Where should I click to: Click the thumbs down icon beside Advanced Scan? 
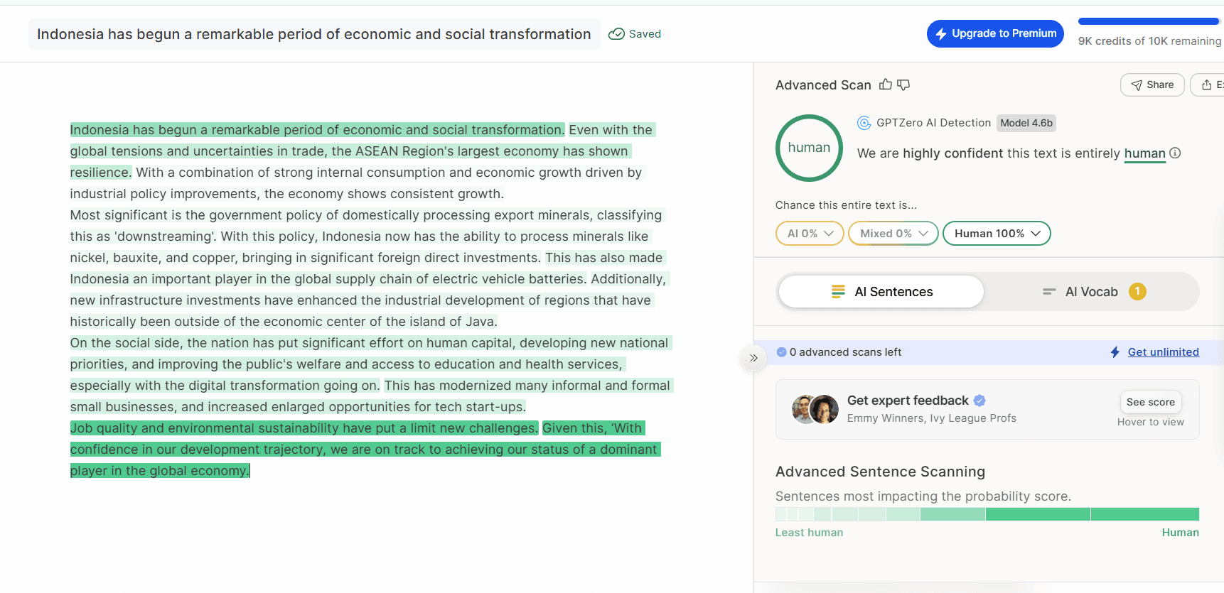tap(903, 85)
